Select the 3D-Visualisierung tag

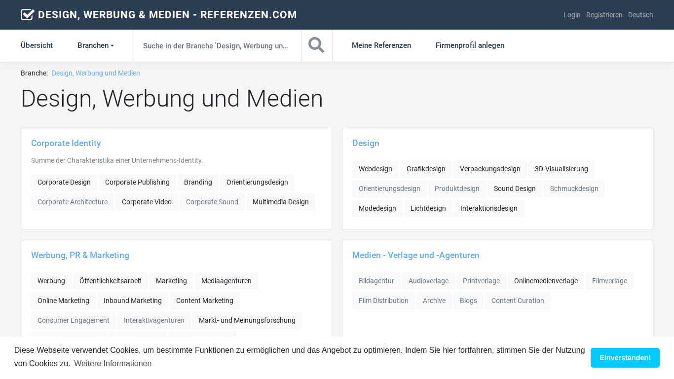[x=561, y=169]
